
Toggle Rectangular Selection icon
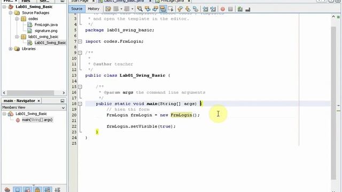click(170, 9)
